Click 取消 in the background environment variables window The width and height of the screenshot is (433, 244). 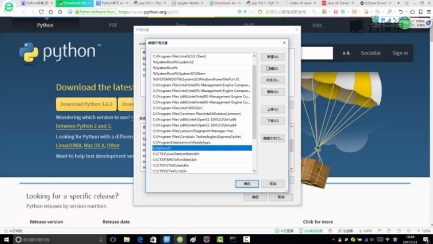[281, 197]
